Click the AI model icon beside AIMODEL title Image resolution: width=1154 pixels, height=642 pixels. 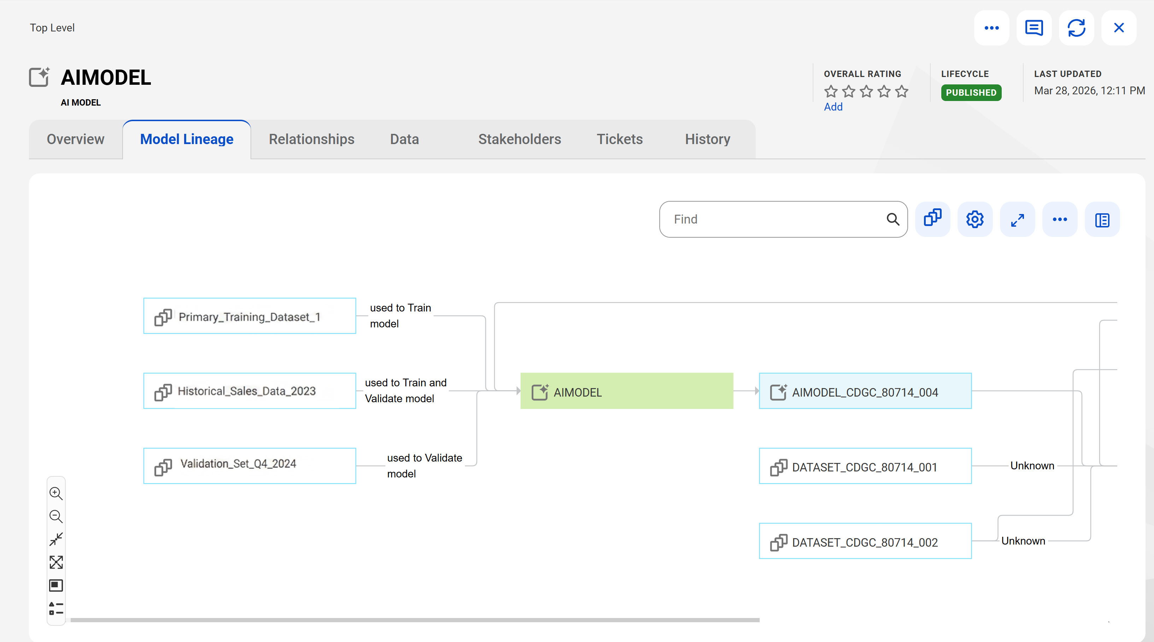(40, 77)
